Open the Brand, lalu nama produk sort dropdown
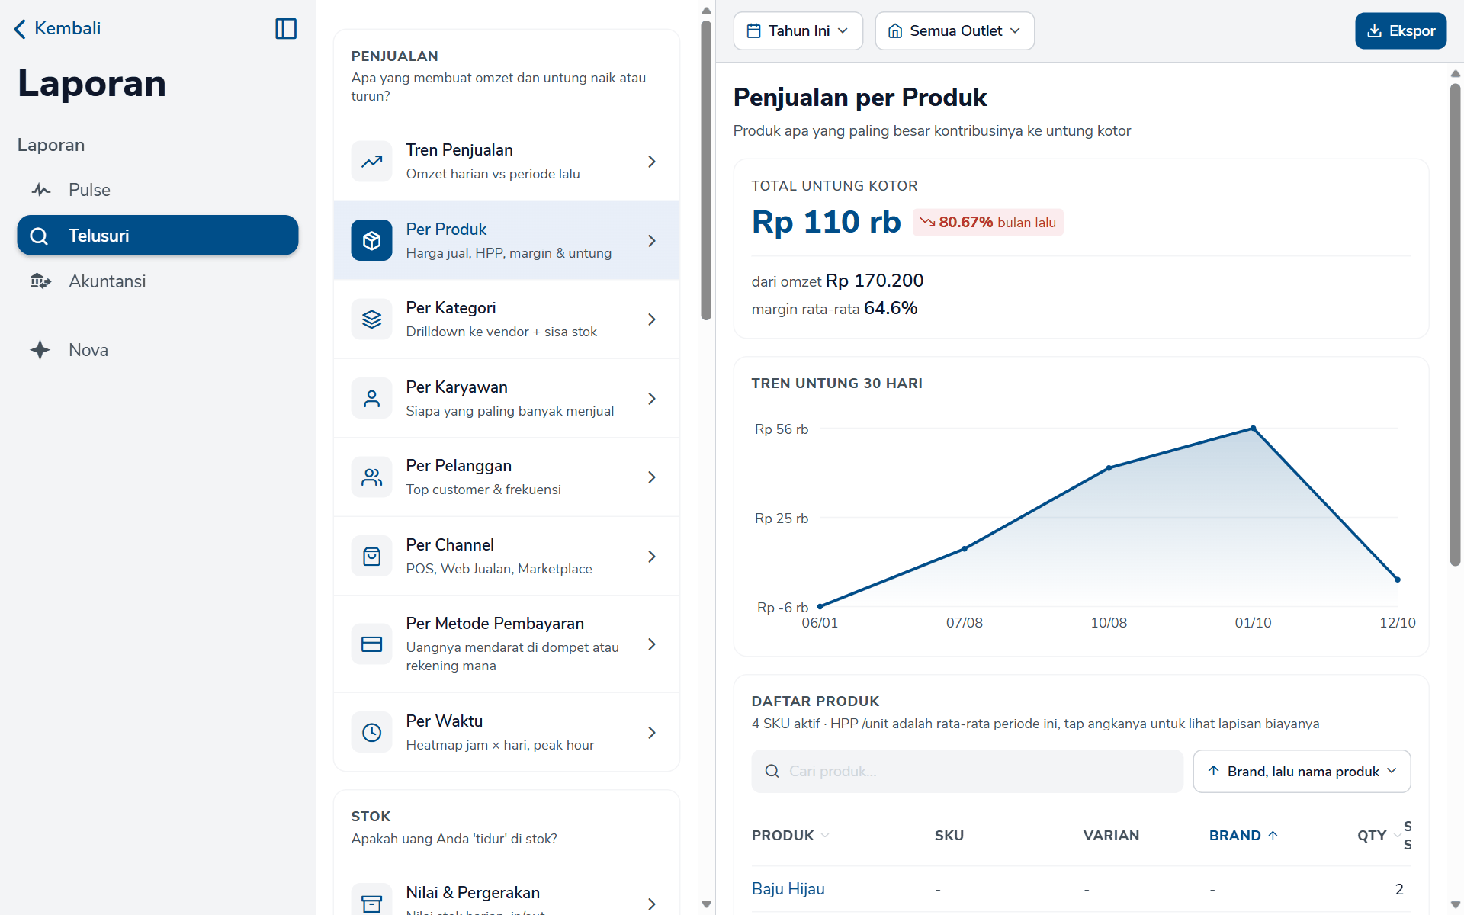This screenshot has height=915, width=1464. [1302, 771]
